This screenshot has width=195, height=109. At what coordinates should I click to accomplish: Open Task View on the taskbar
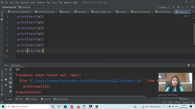coord(59,106)
